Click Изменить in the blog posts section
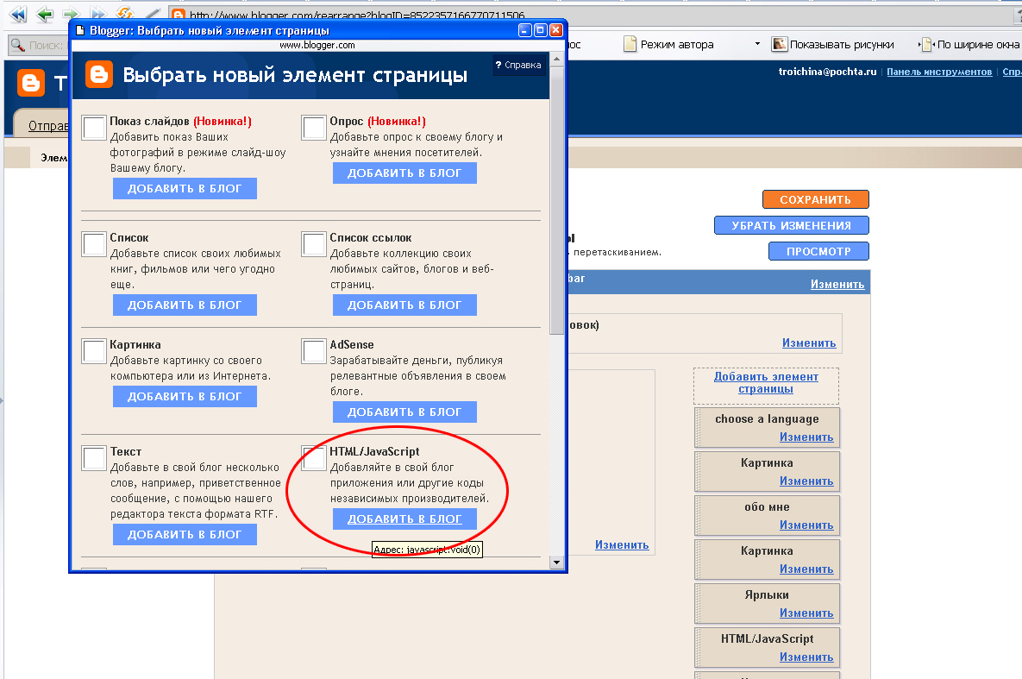 pyautogui.click(x=622, y=544)
